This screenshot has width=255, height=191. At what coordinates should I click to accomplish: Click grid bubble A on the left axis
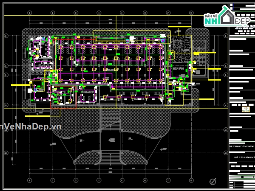coord(6,105)
